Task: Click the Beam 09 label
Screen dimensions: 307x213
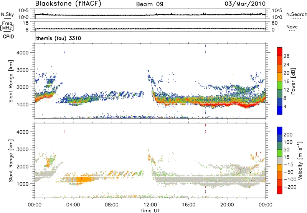Action: [150, 4]
